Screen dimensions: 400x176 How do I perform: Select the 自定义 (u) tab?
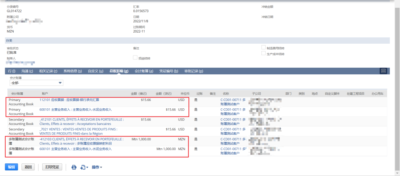tap(96, 71)
